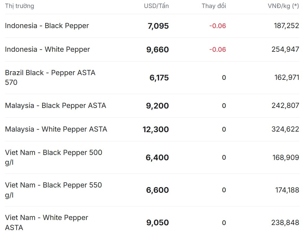The width and height of the screenshot is (305, 233).
Task: Click the 9,050 USD price value
Action: click(x=158, y=223)
